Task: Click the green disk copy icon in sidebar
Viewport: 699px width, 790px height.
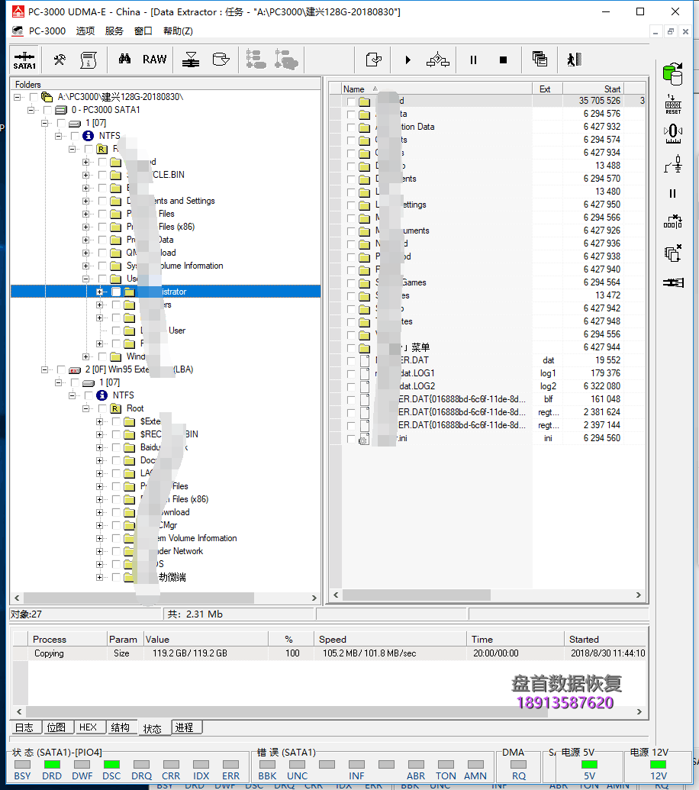Action: 672,74
